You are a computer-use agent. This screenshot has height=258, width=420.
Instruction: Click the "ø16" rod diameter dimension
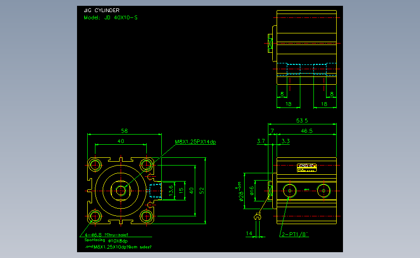(x=251, y=191)
